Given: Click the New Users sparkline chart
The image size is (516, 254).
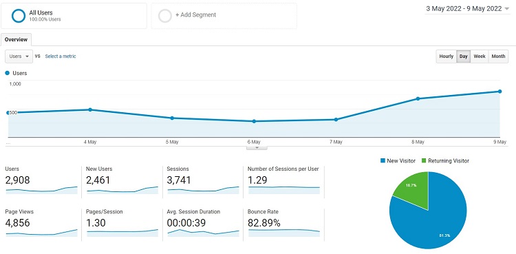Looking at the screenshot, I should (x=122, y=191).
